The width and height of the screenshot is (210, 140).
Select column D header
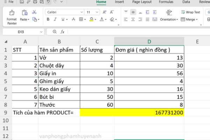click(149, 42)
